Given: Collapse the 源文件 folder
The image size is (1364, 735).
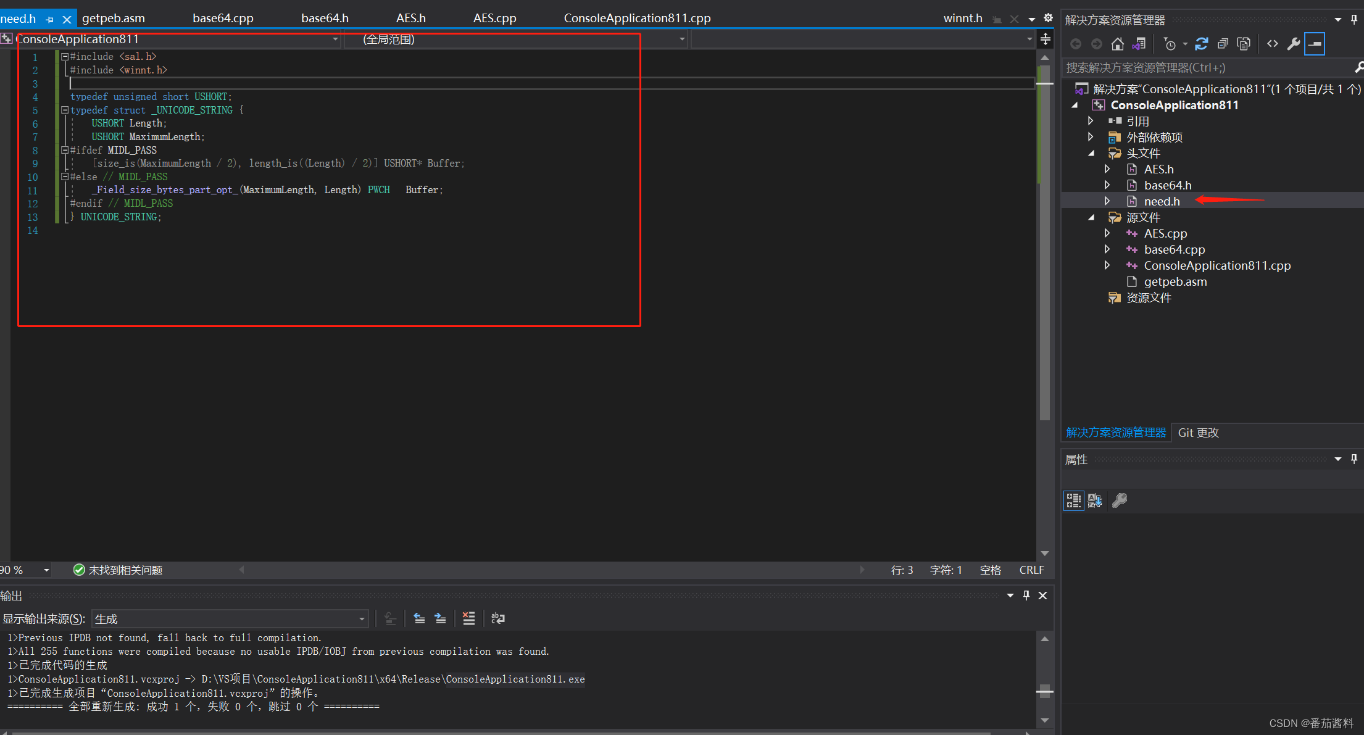Looking at the screenshot, I should (1091, 217).
